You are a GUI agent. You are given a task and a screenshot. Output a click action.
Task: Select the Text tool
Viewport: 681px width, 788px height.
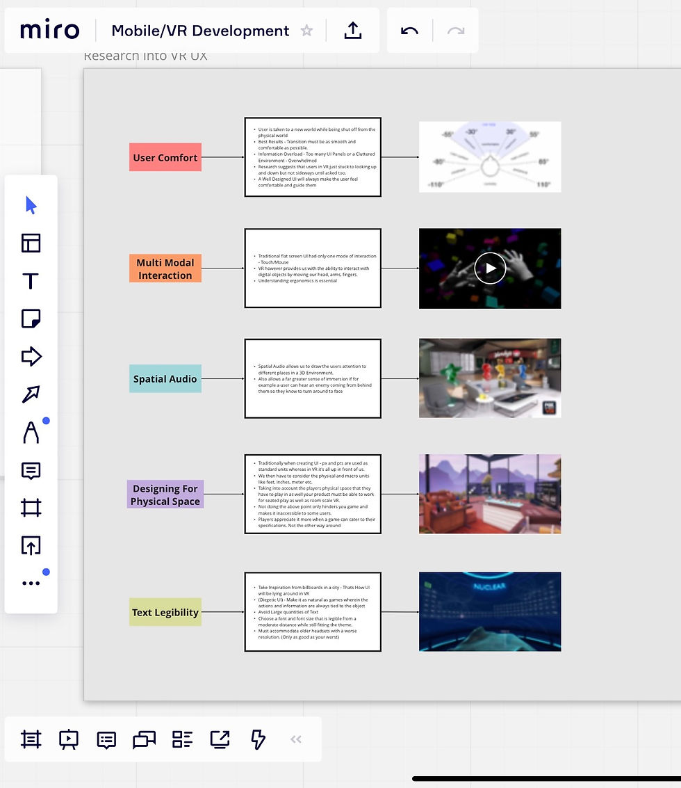pyautogui.click(x=31, y=281)
